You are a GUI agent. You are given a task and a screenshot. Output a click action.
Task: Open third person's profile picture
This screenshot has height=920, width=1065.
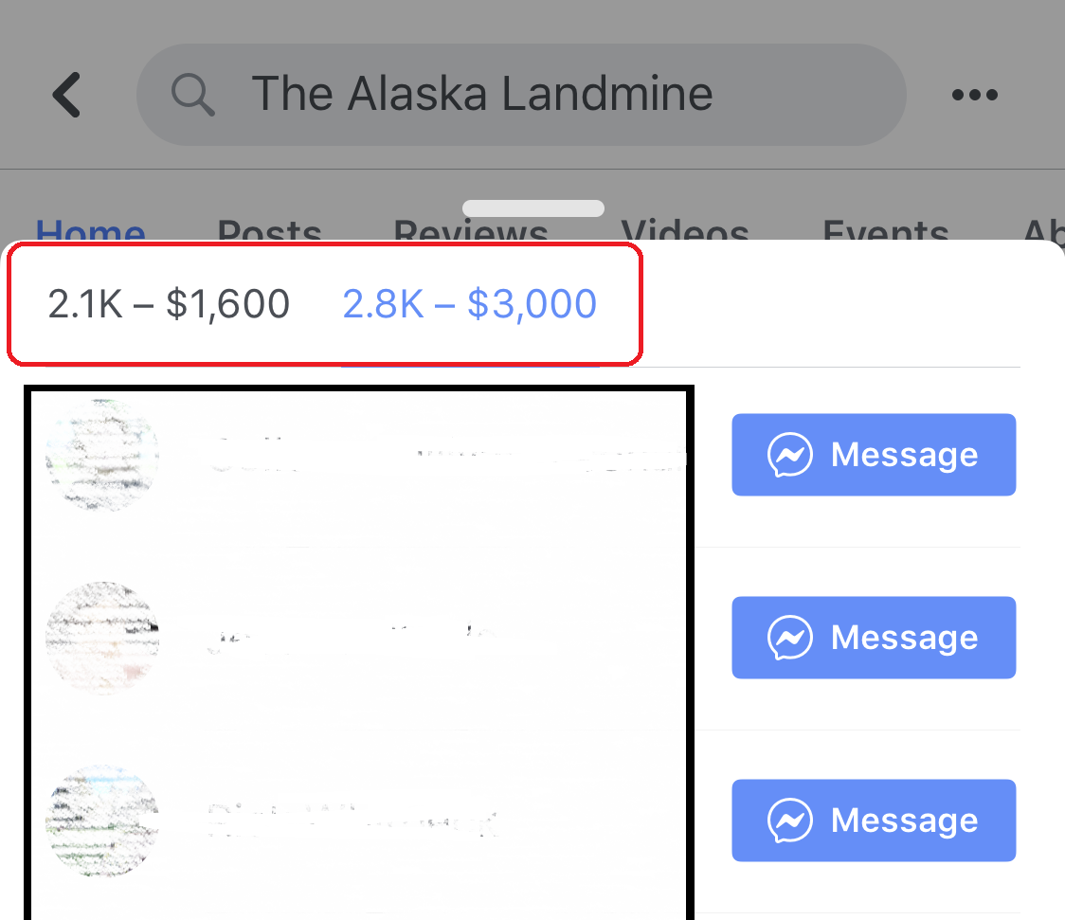click(102, 821)
